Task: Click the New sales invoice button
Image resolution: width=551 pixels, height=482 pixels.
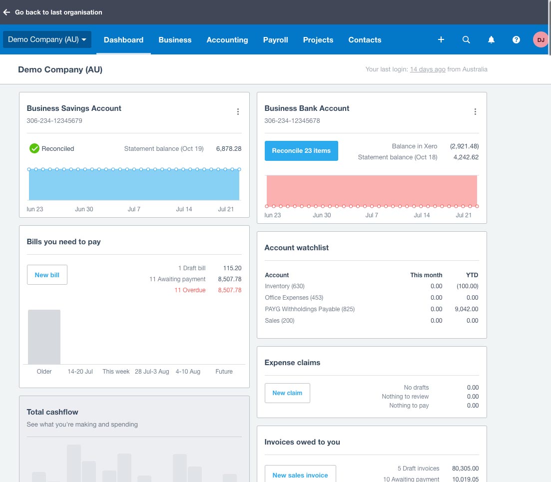Action: [x=300, y=475]
